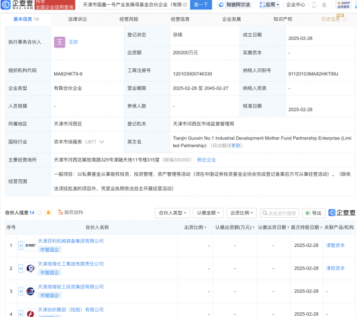Clear the search box text
The width and height of the screenshot is (357, 317).
tap(185, 5)
